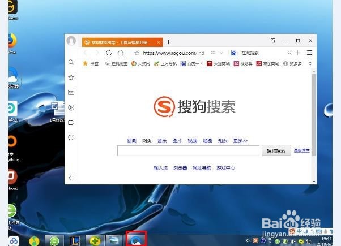
Task: Open the user avatar profile icon
Action: pyautogui.click(x=71, y=41)
